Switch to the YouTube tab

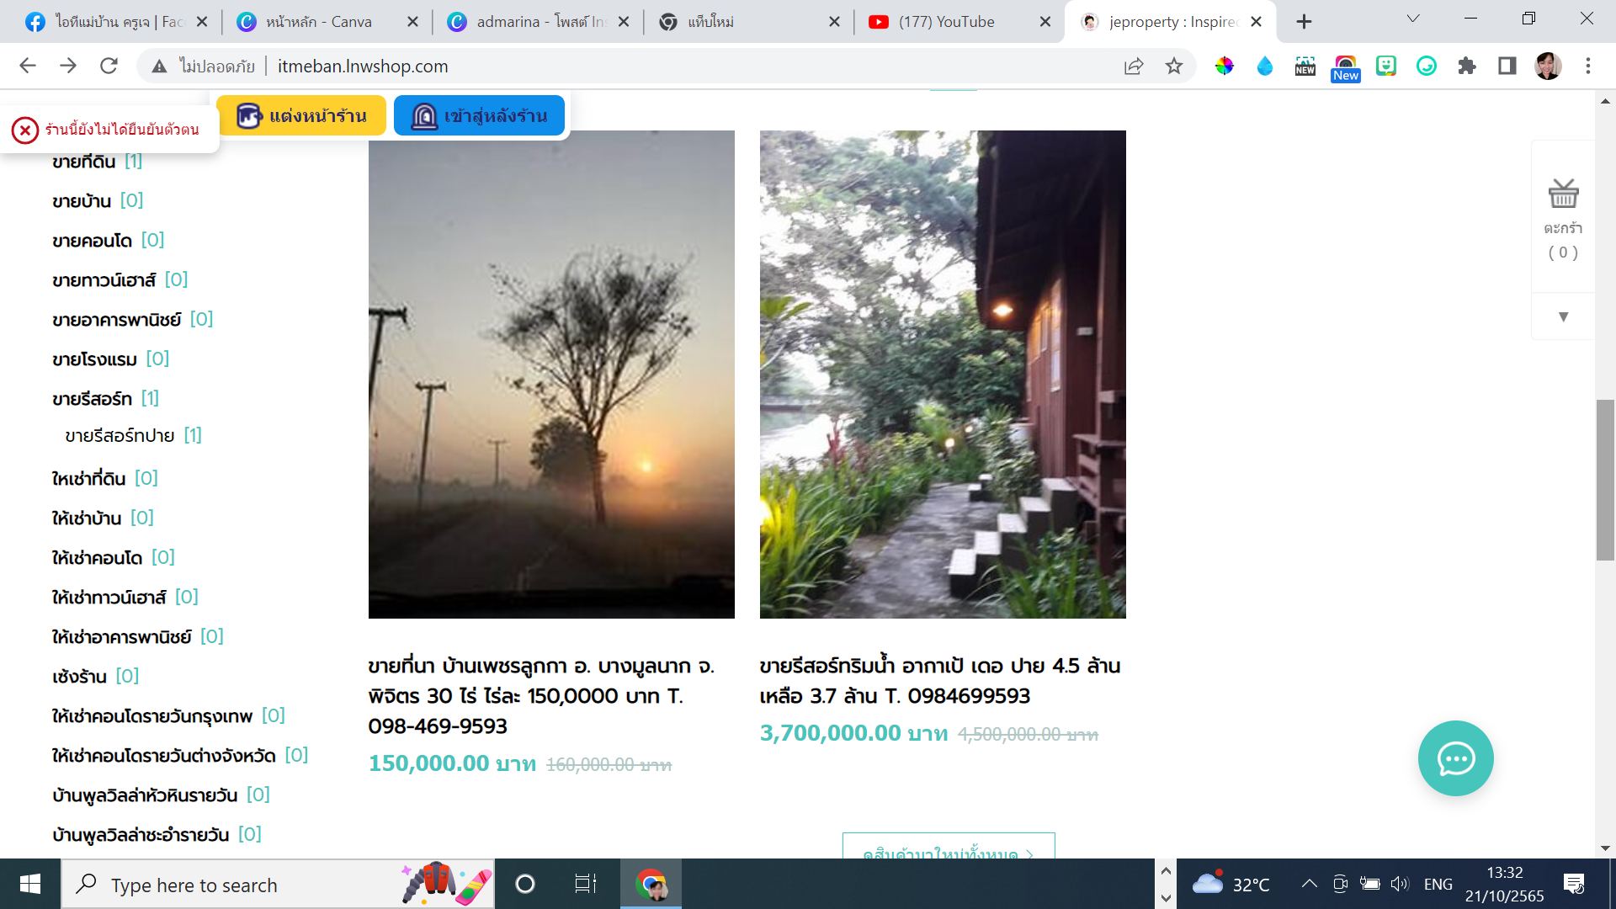click(946, 22)
